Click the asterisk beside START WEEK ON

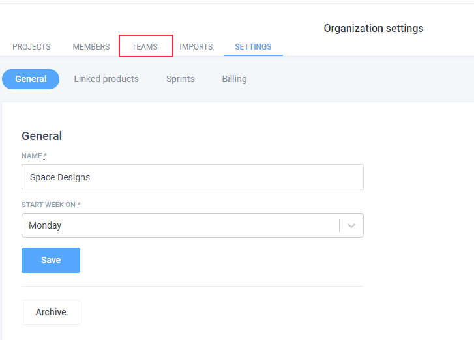point(79,205)
